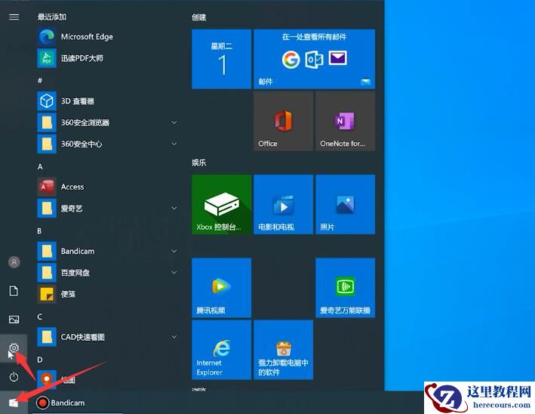The image size is (535, 414).
Task: Click the C letter header in app list
Action: 39,317
